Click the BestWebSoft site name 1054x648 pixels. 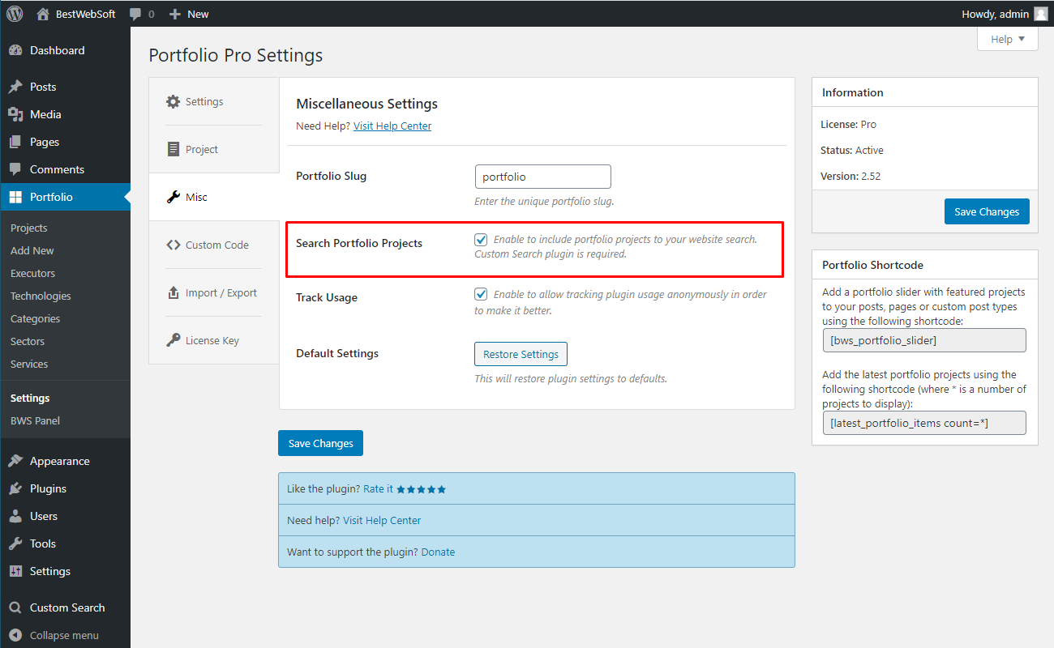click(x=85, y=14)
